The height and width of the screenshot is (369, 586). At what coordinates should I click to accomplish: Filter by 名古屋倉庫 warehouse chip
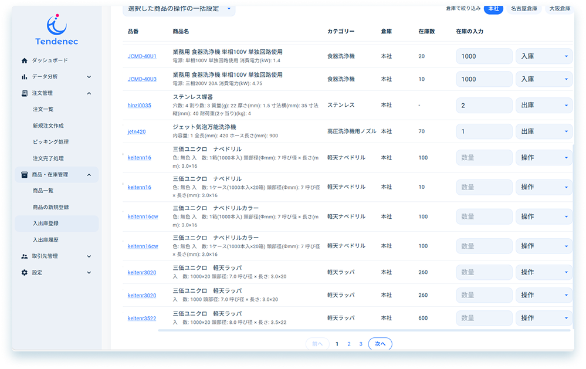pyautogui.click(x=523, y=9)
